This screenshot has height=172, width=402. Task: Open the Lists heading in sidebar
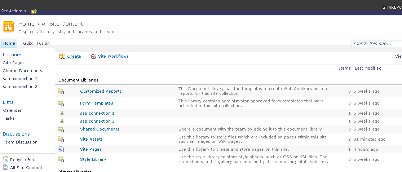(x=8, y=102)
